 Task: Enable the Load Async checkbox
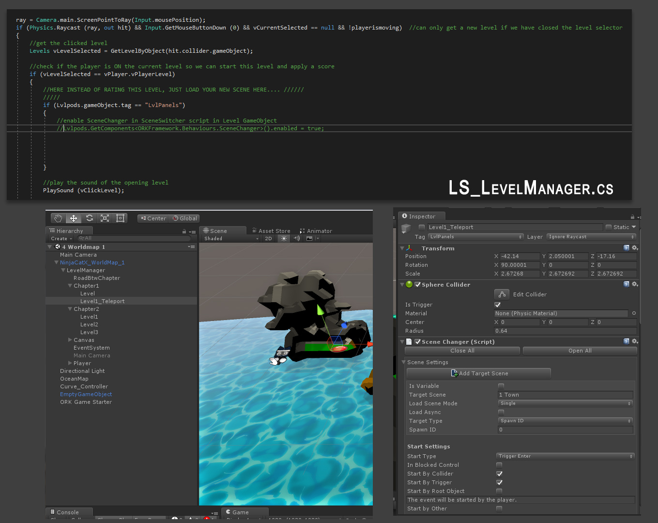pyautogui.click(x=501, y=412)
